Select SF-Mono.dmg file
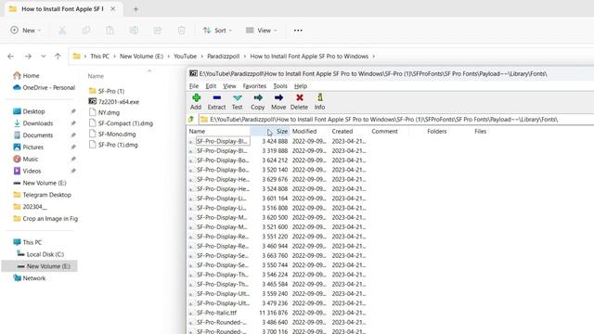This screenshot has height=334, width=594. [x=112, y=134]
